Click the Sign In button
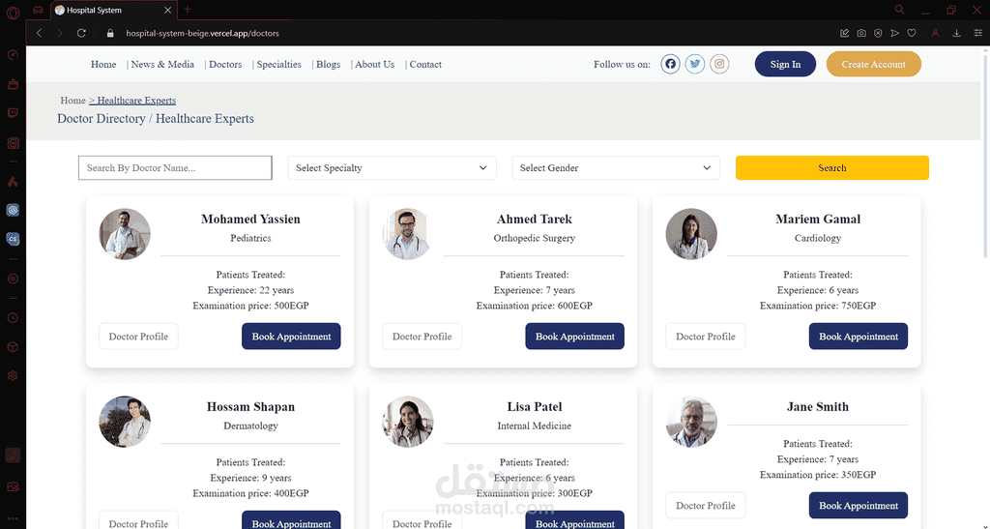Viewport: 990px width, 529px height. 785,65
